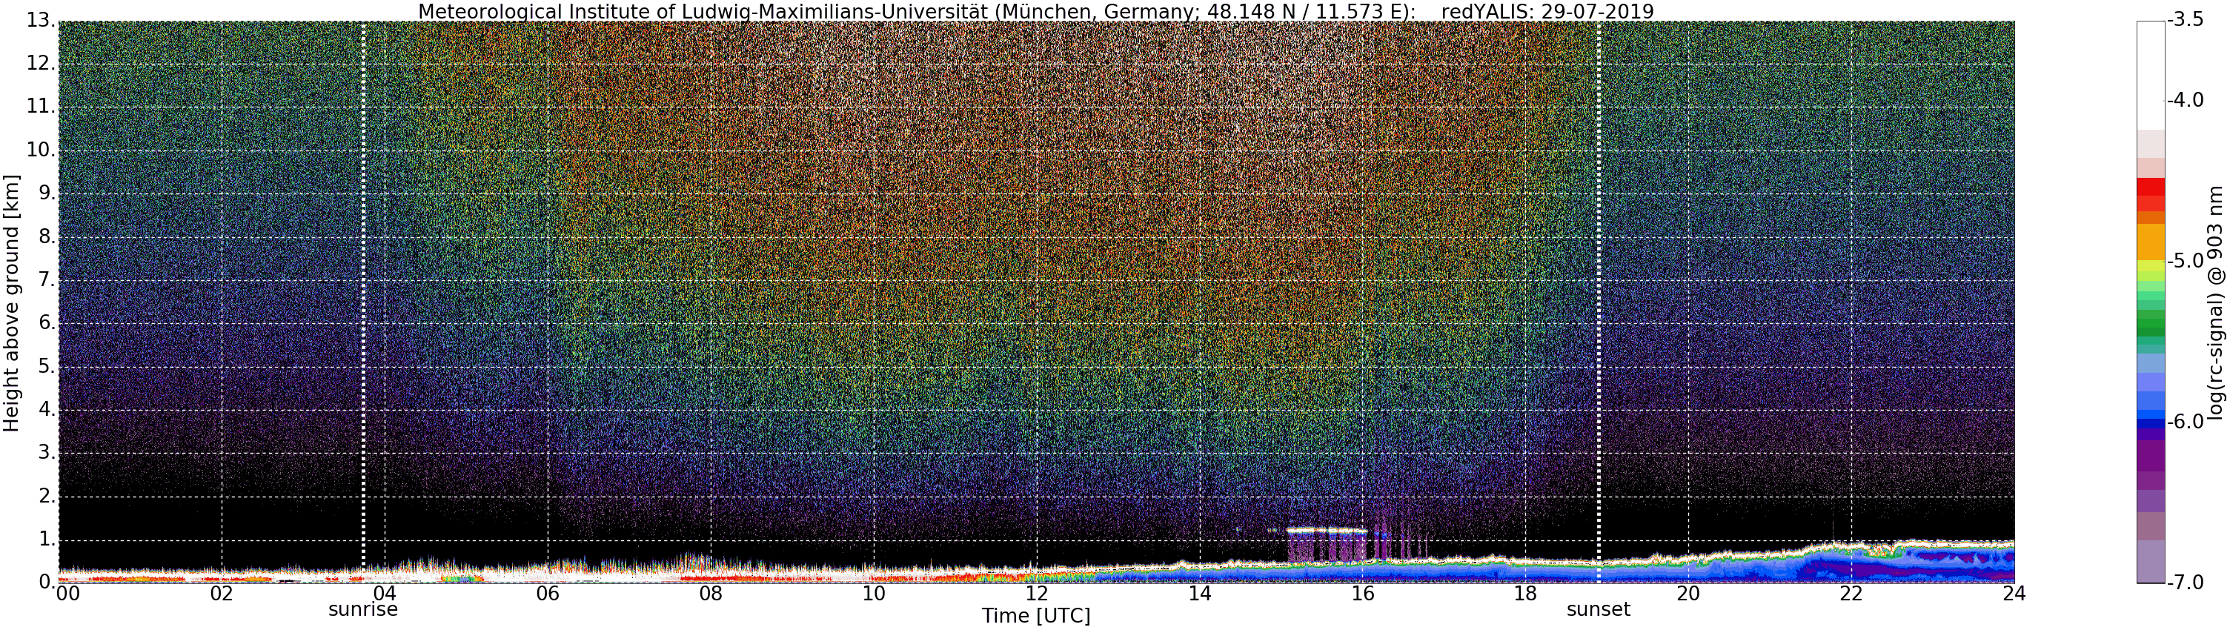Click the '-3.5' colorbar tick label
The height and width of the screenshot is (630, 2230).
pos(2187,21)
